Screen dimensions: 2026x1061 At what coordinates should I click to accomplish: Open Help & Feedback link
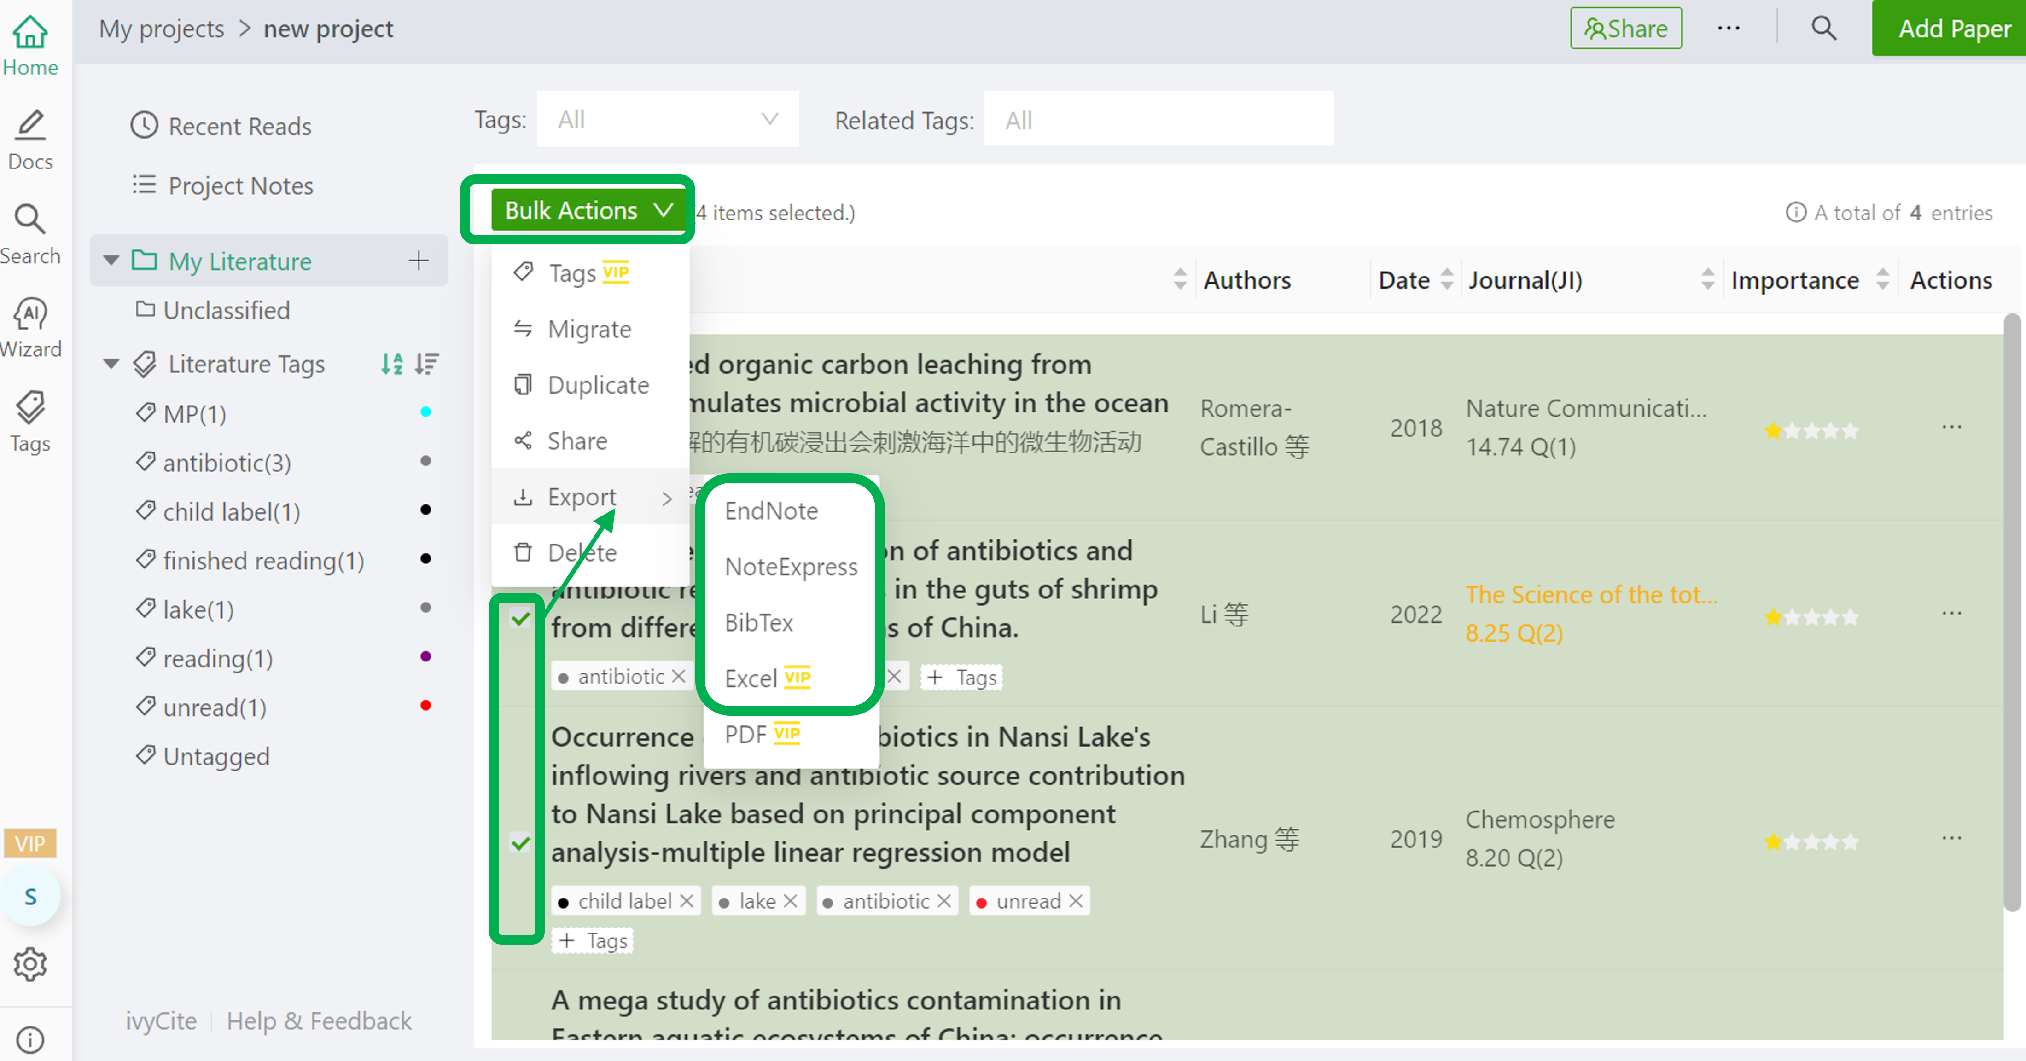click(319, 1021)
